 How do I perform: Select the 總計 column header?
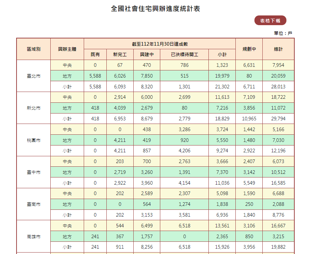pos(279,49)
